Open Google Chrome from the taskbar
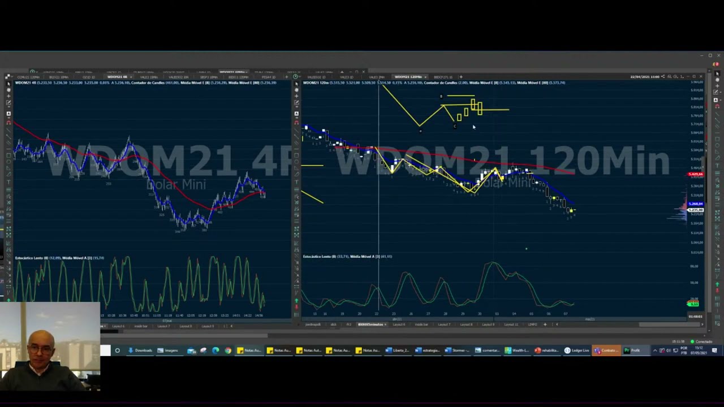 228,350
